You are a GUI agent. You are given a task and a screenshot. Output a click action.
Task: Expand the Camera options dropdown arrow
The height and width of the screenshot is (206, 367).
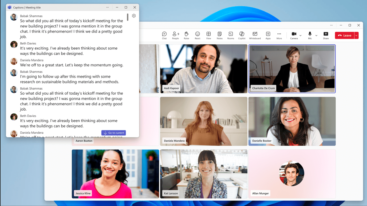[300, 36]
